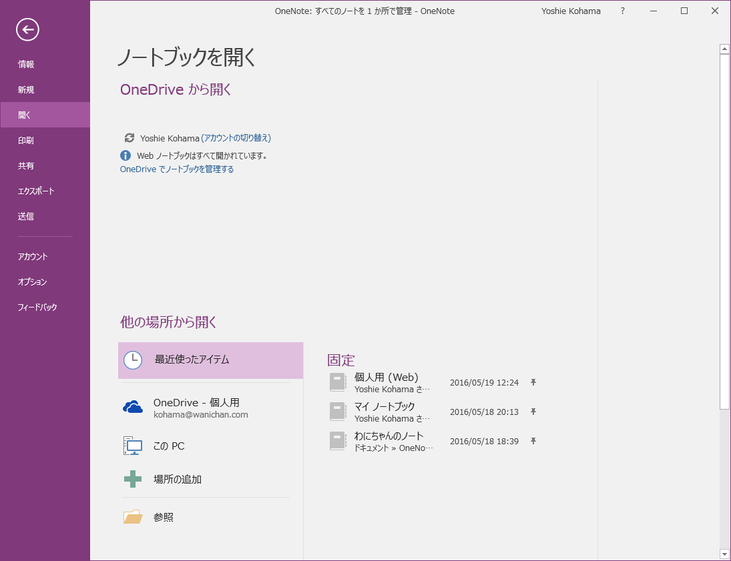Click scrollbar up arrow
Screen dimensions: 731x561
pos(724,49)
